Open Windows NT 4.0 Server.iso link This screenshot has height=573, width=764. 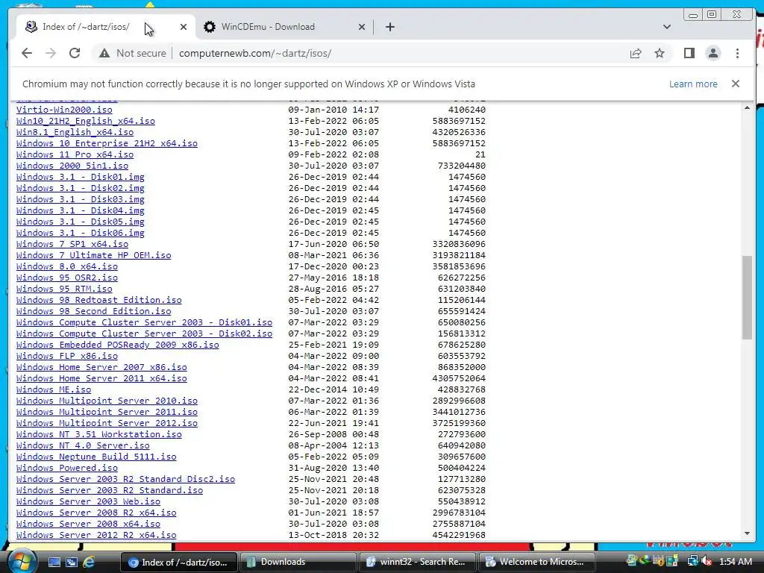click(83, 446)
